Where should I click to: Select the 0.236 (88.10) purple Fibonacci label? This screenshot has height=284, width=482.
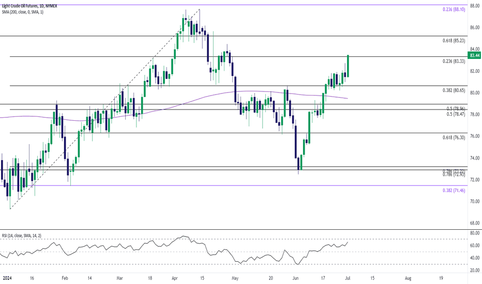point(454,9)
